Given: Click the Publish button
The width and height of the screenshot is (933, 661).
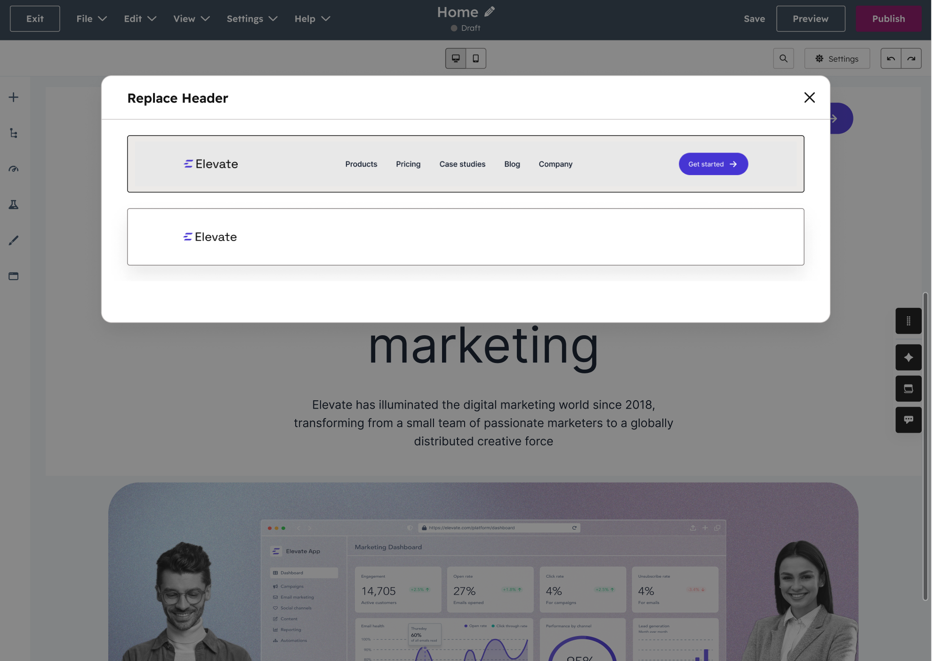Looking at the screenshot, I should [889, 18].
